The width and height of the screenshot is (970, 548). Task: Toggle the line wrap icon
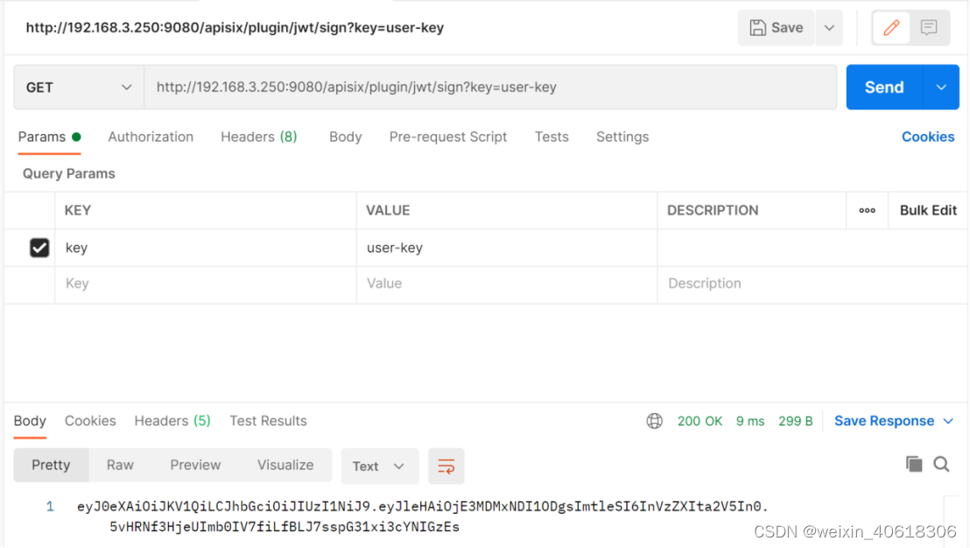coord(446,467)
